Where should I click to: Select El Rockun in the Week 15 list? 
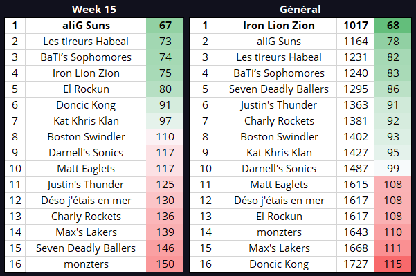coord(86,89)
